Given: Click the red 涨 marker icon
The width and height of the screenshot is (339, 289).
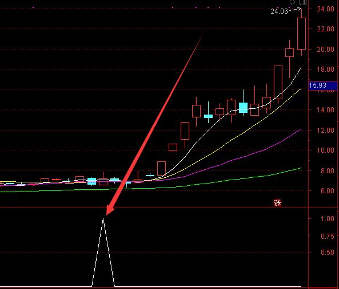Looking at the screenshot, I should tap(277, 202).
